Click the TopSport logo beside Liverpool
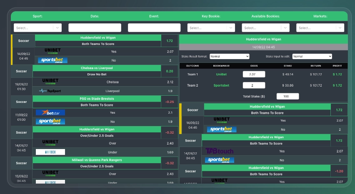The width and height of the screenshot is (355, 194). pyautogui.click(x=50, y=91)
